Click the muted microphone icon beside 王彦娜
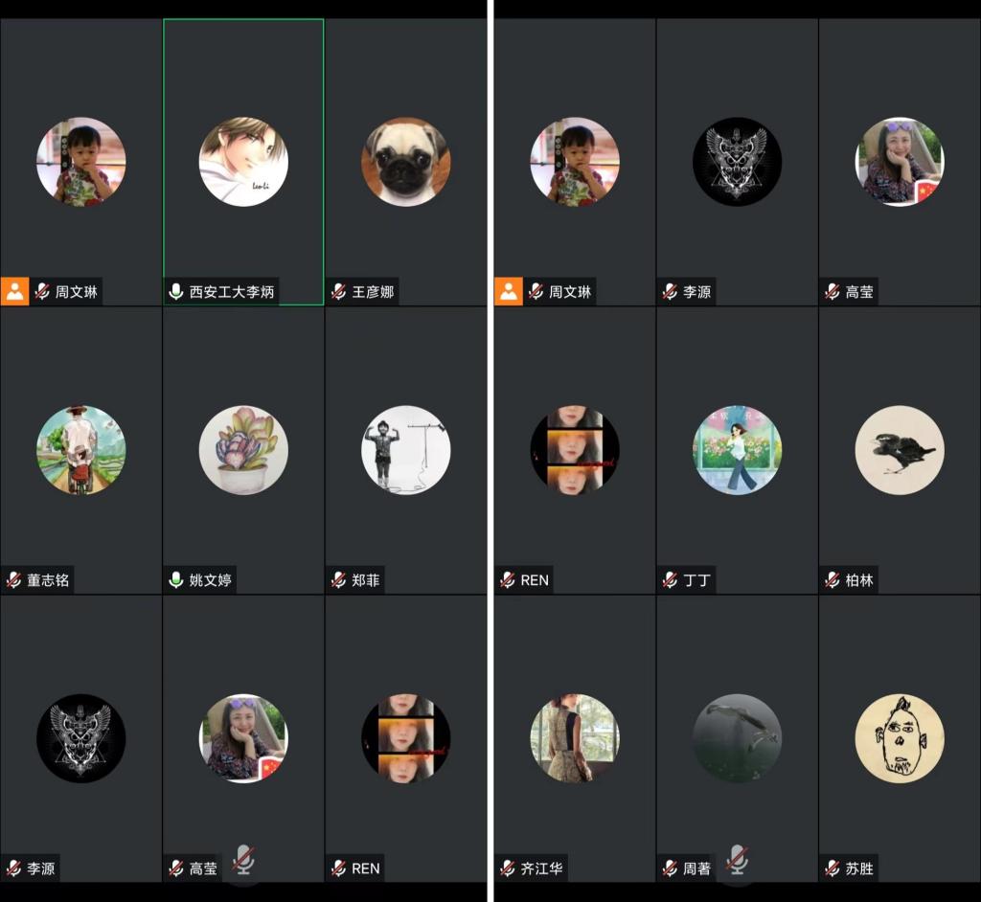 point(338,291)
